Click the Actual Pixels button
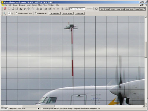148x111 pixels. click(55, 13)
